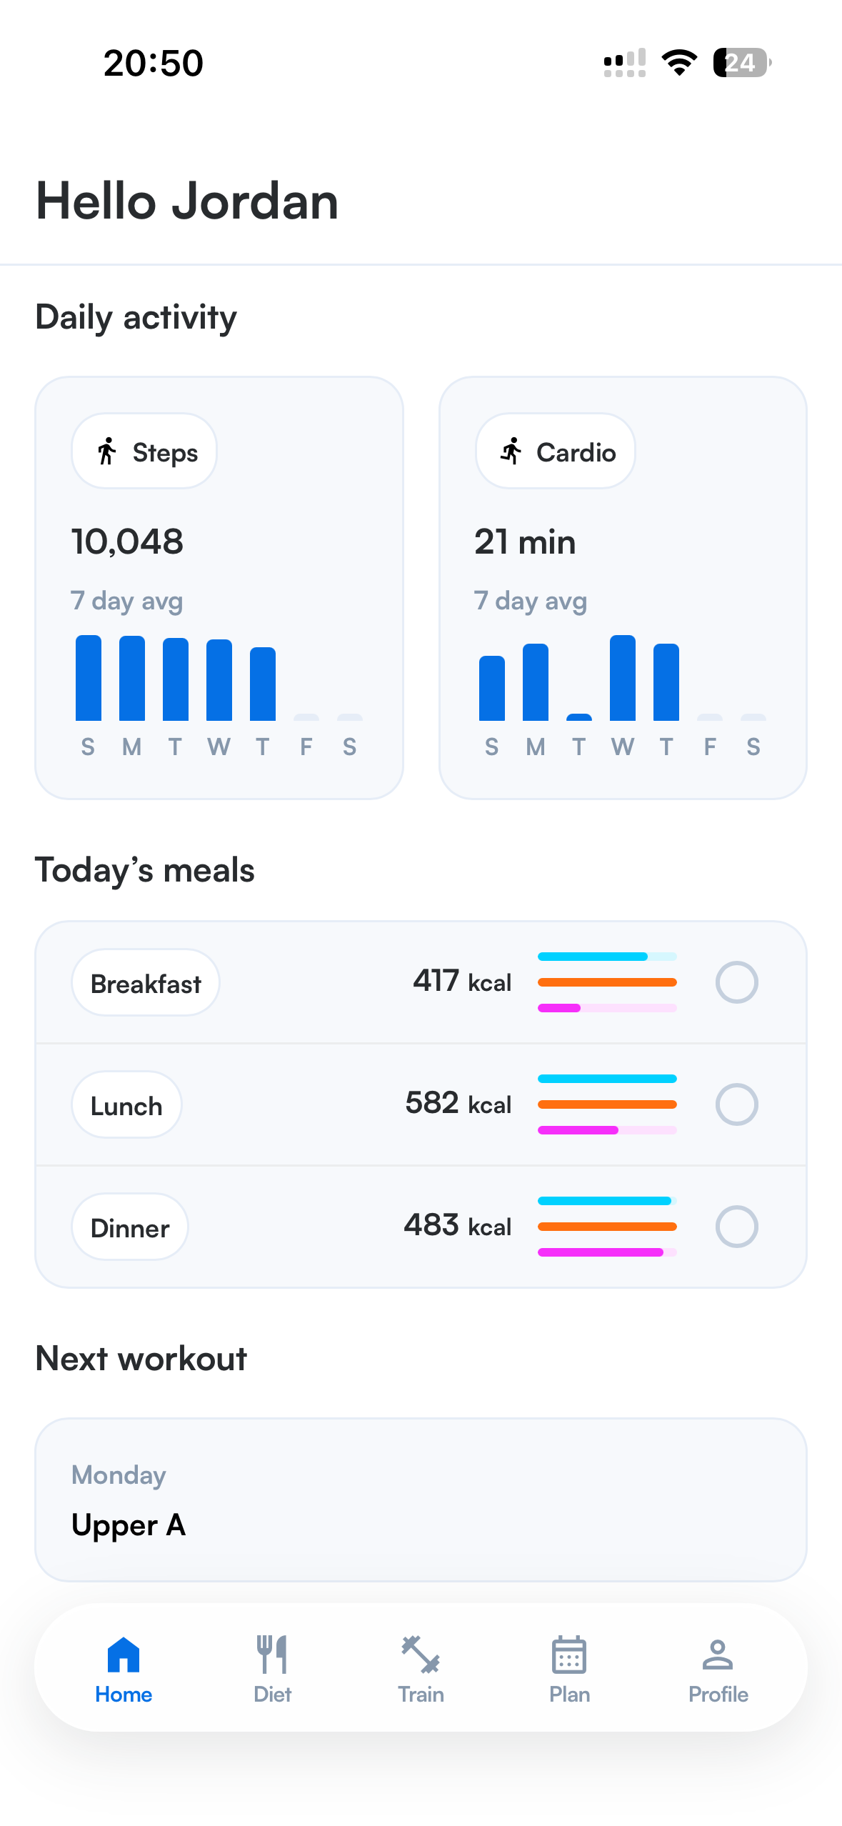
Task: Check the battery indicator in status bar
Action: tap(742, 63)
